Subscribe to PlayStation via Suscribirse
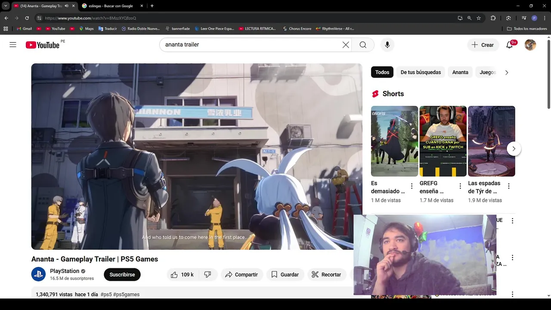Viewport: 551px width, 310px height. pos(122,275)
